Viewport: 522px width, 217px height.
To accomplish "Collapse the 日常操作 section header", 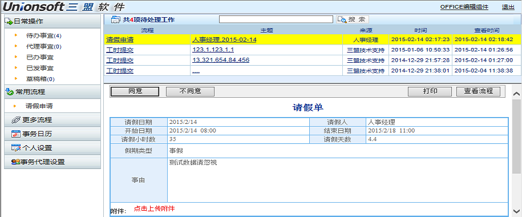I will [52, 21].
